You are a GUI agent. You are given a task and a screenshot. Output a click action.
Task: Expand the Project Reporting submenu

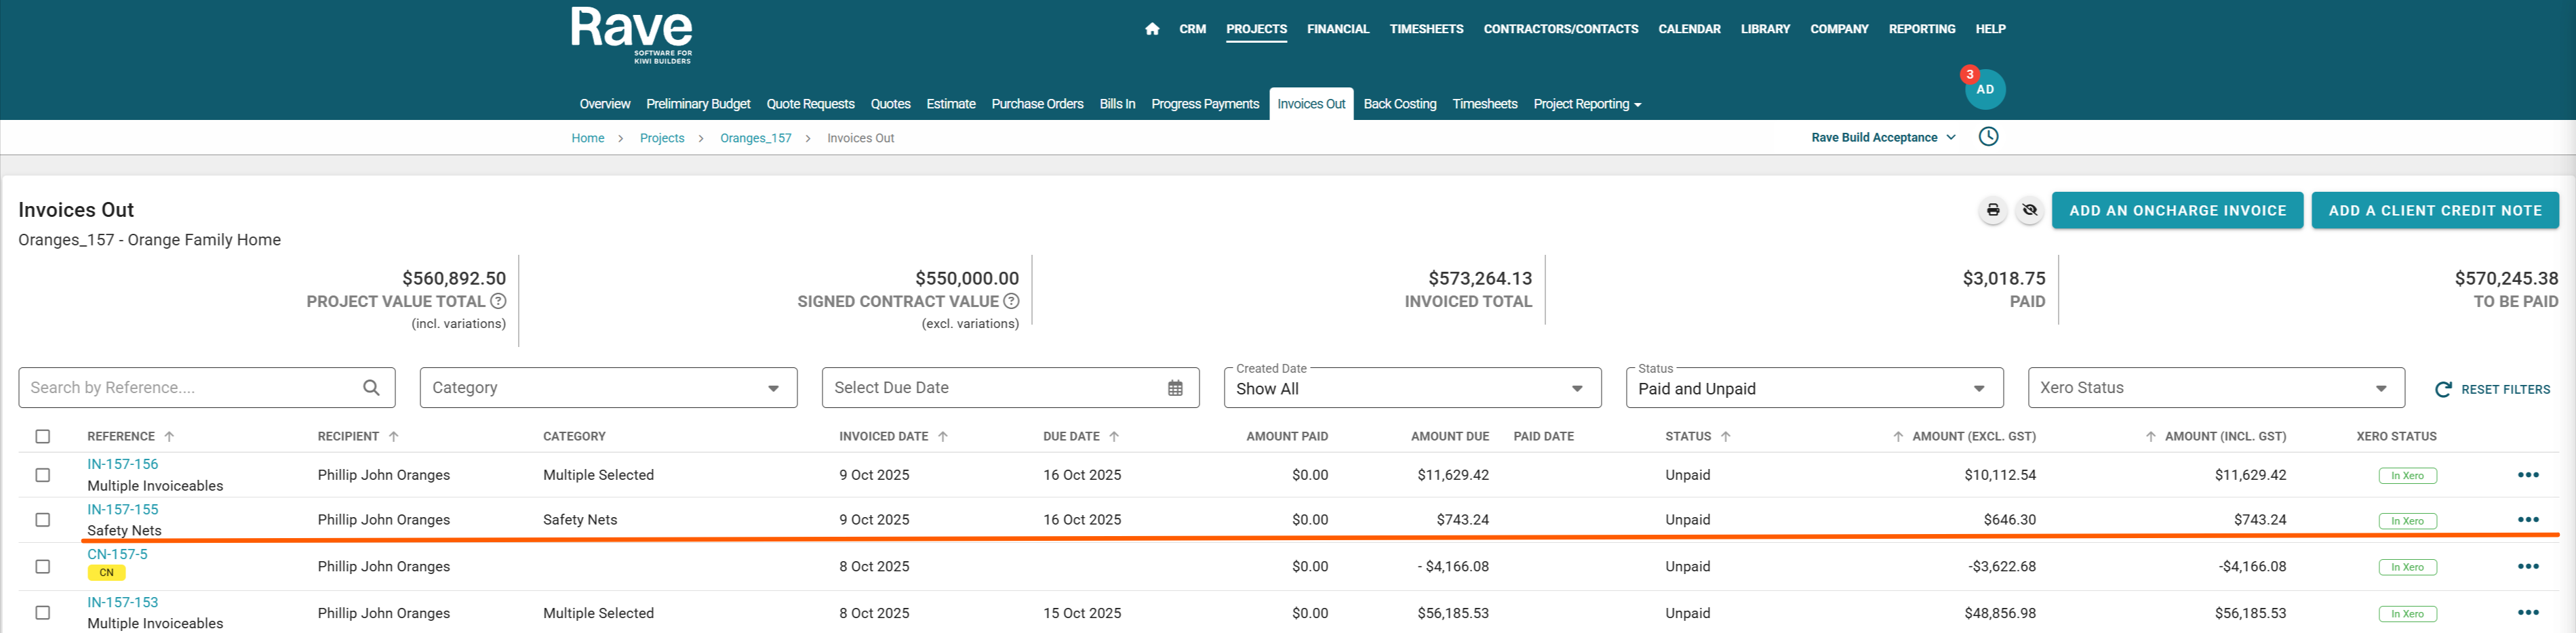click(1586, 104)
